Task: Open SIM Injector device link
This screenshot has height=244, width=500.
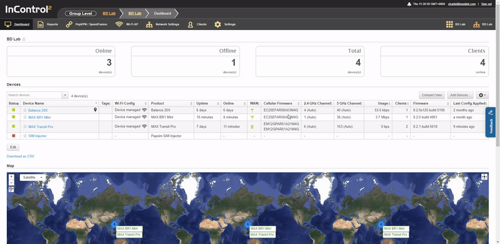Action: (x=37, y=136)
